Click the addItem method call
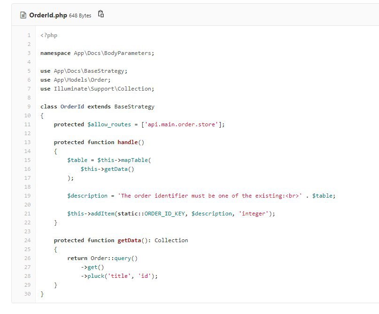This screenshot has height=314, width=379. pyautogui.click(x=102, y=214)
